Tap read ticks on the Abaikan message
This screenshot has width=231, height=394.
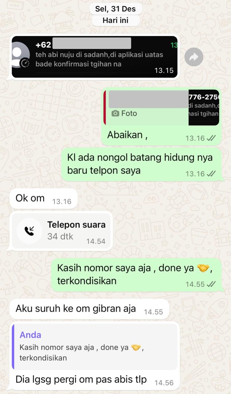pyautogui.click(x=211, y=139)
